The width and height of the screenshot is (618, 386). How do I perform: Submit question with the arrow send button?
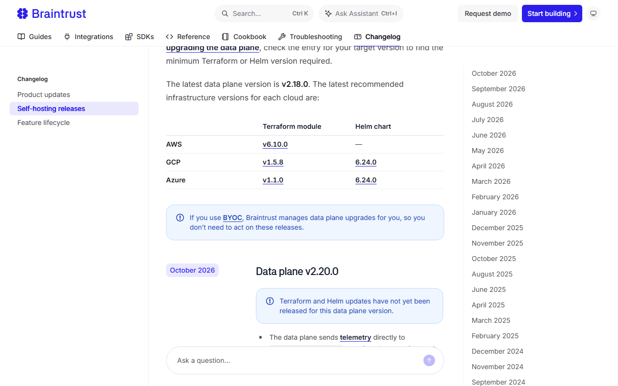(x=429, y=360)
